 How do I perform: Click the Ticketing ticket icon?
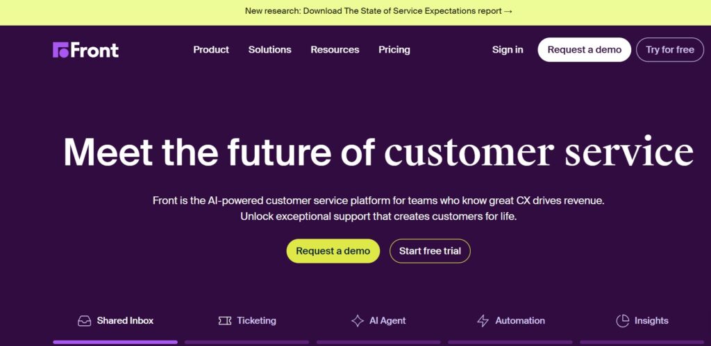(225, 321)
